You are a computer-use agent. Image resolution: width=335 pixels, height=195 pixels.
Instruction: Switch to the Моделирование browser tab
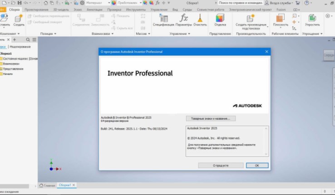(20, 47)
